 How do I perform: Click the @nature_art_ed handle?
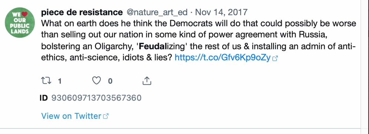coord(157,13)
